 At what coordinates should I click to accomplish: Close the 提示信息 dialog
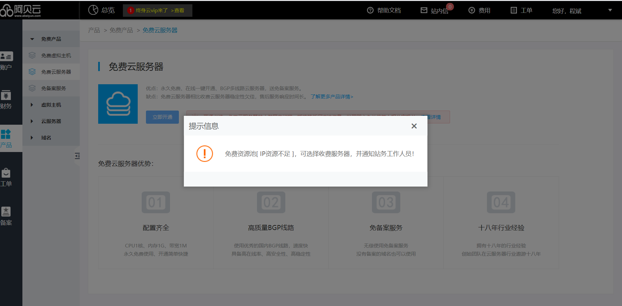(414, 126)
